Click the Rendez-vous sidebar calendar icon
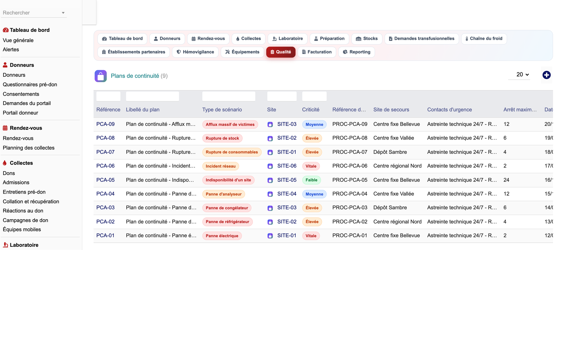This screenshot has width=565, height=350. 5,128
